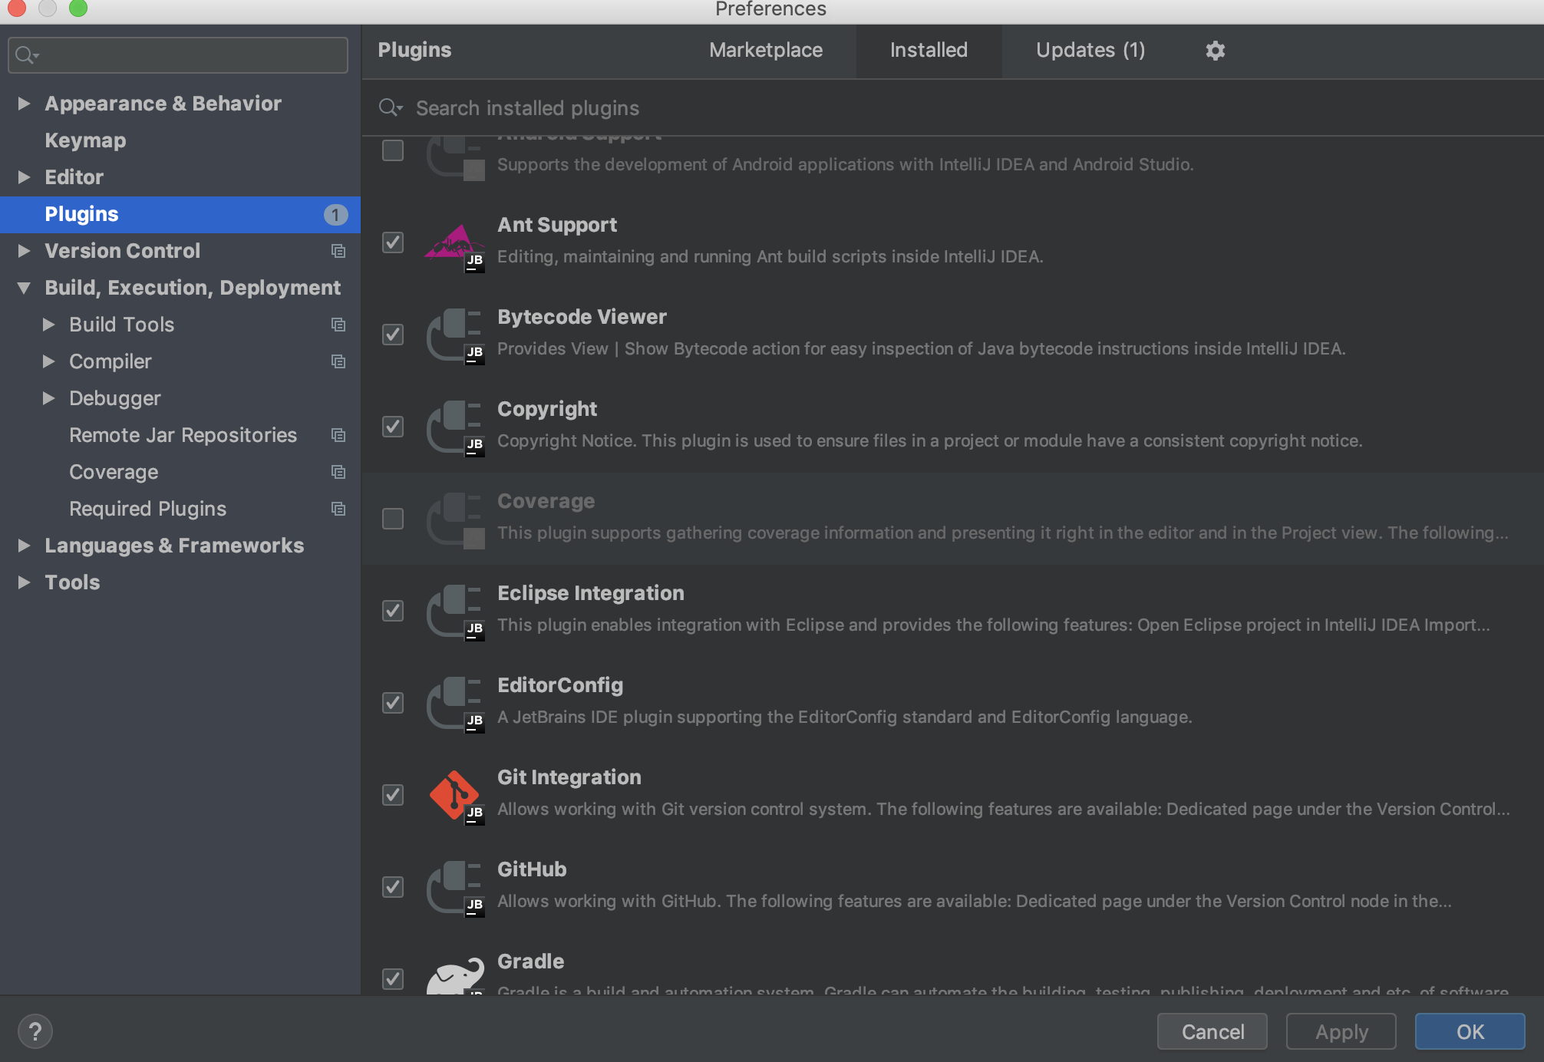Open the Updates (1) tab
The image size is (1544, 1062).
[1090, 51]
